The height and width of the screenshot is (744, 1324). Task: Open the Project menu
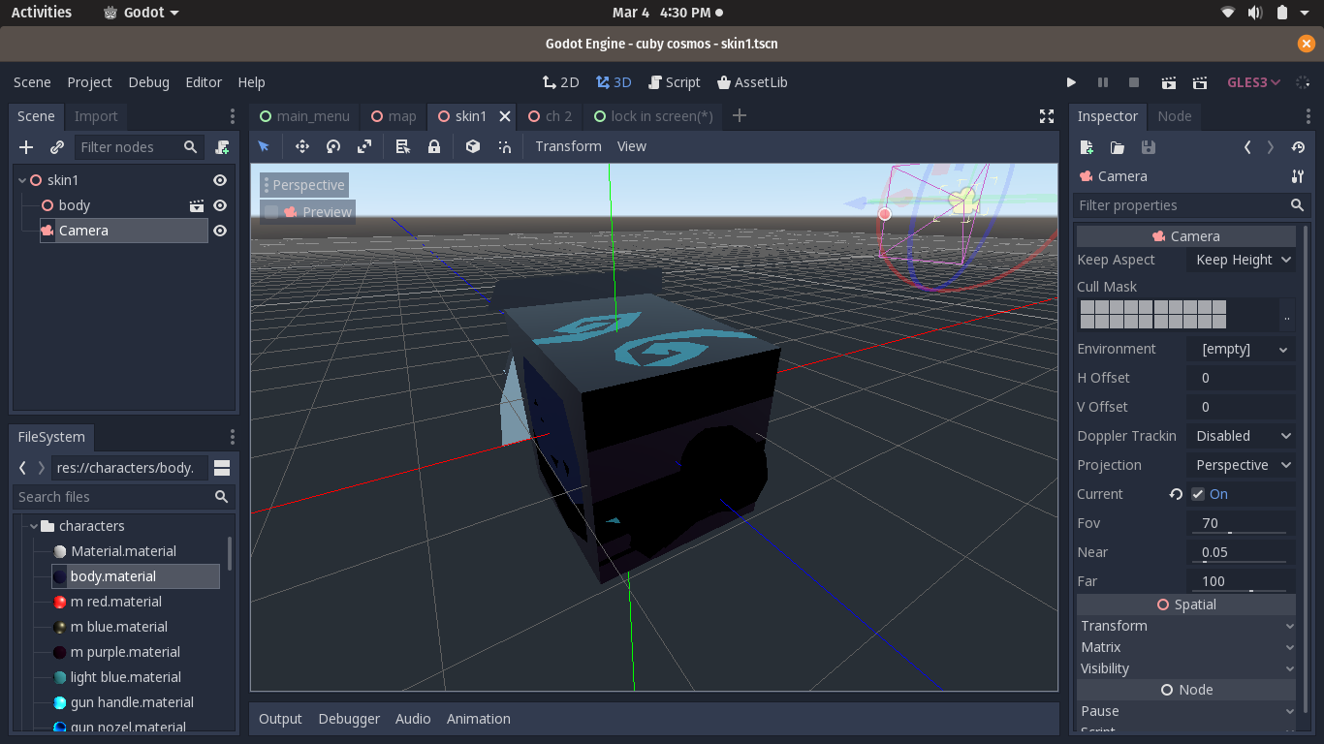[x=89, y=82]
